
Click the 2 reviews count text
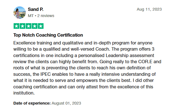click(x=46, y=16)
